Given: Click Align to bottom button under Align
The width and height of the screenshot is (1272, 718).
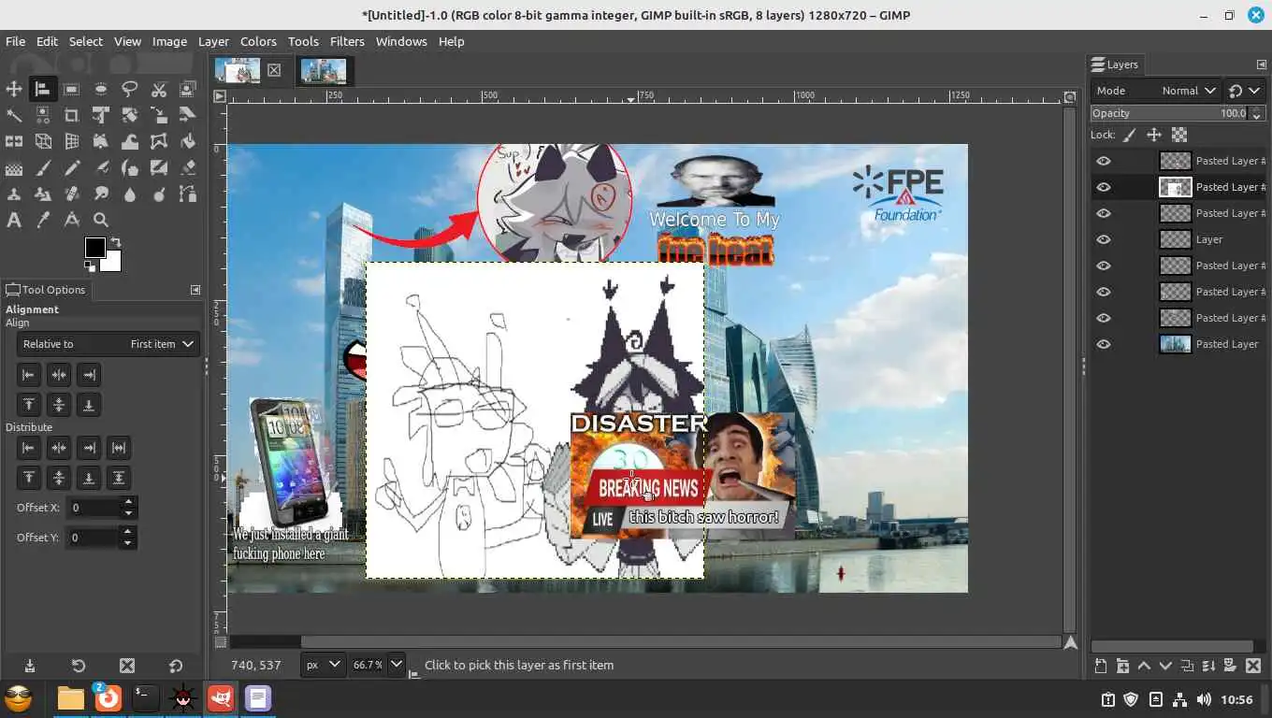Looking at the screenshot, I should coord(89,405).
